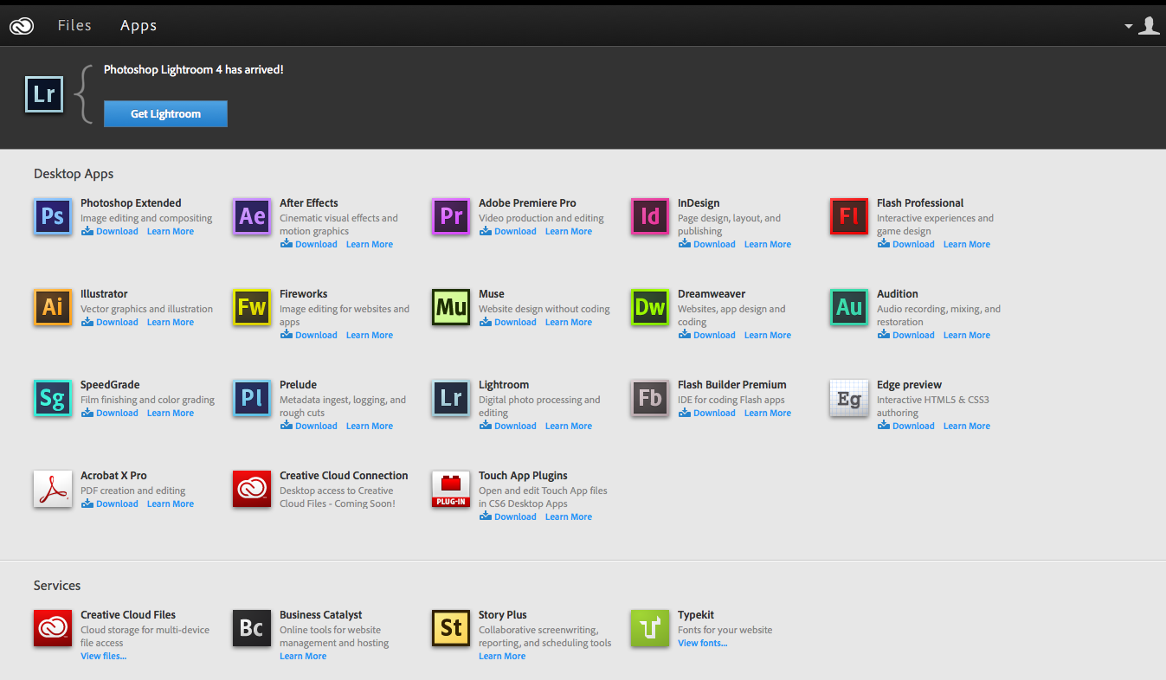The image size is (1166, 680).
Task: Click the Lightroom banner Lr icon
Action: [44, 93]
